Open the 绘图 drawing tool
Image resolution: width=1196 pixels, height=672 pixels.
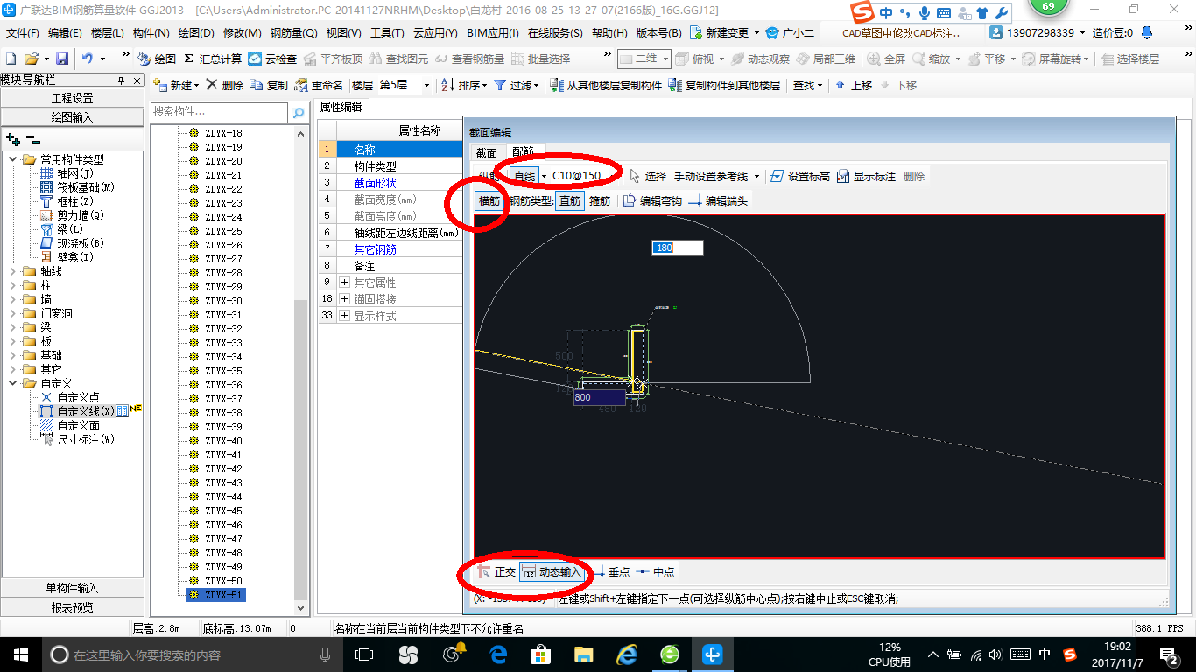tap(157, 59)
